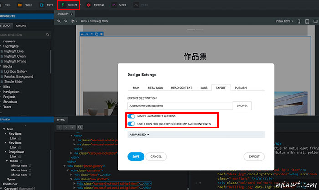The image size is (319, 190).
Task: Click the green Export bolt icon
Action: 63,5
